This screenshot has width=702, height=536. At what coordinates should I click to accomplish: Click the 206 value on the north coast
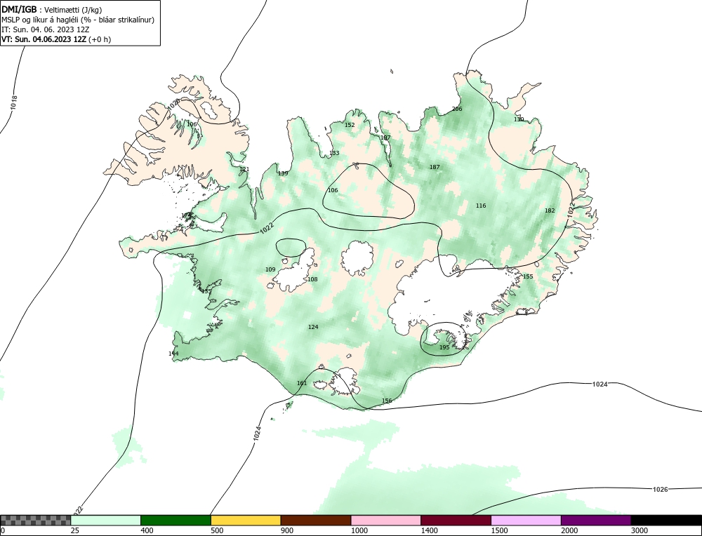[457, 109]
